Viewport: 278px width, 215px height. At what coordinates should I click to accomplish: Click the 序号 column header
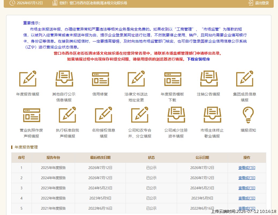21,158
